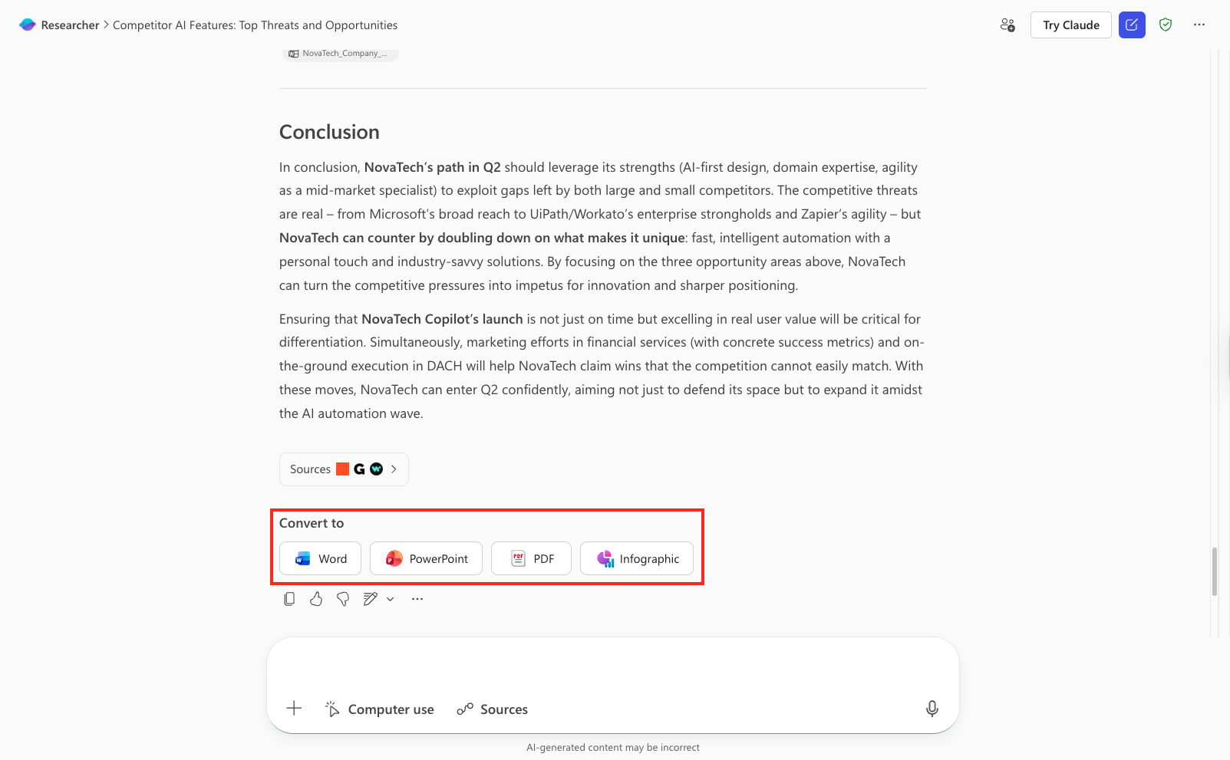Image resolution: width=1230 pixels, height=760 pixels.
Task: Click Researcher in the breadcrumb
Action: [70, 25]
